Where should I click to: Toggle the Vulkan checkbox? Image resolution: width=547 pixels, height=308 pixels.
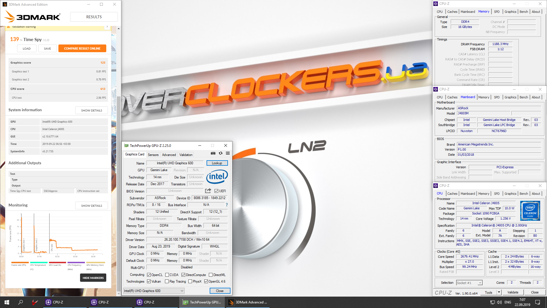[149, 281]
